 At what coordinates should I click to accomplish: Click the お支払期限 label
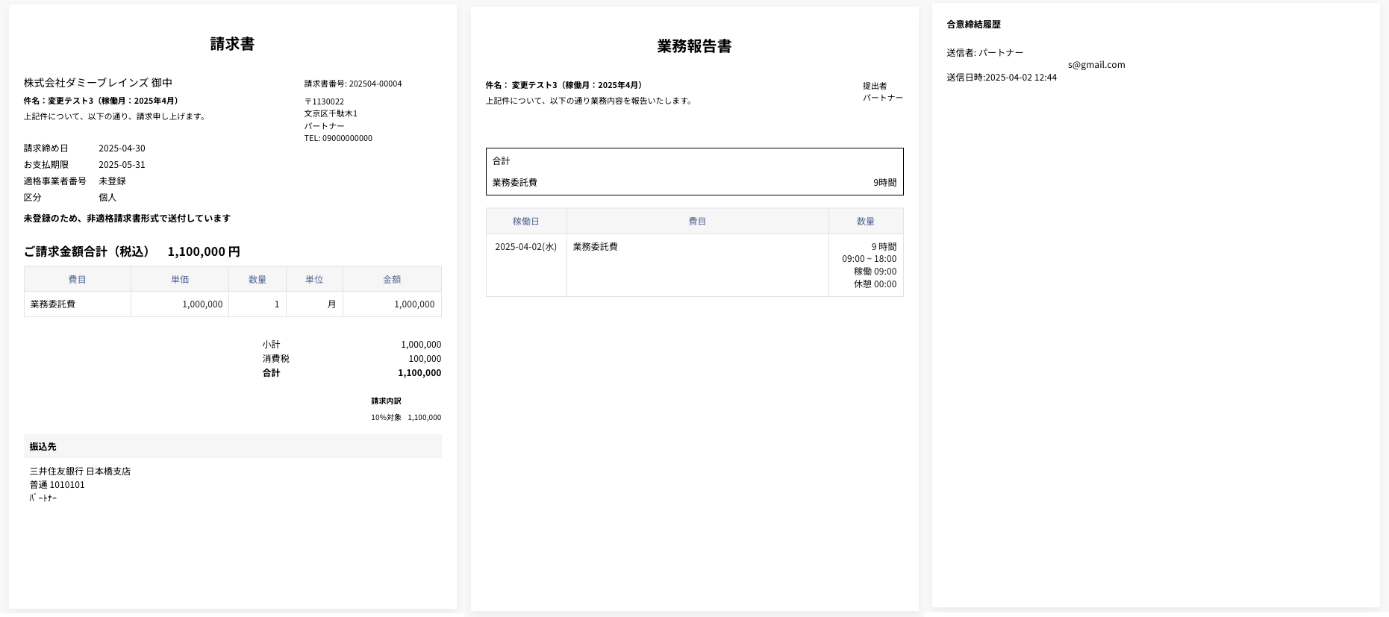[x=46, y=165]
